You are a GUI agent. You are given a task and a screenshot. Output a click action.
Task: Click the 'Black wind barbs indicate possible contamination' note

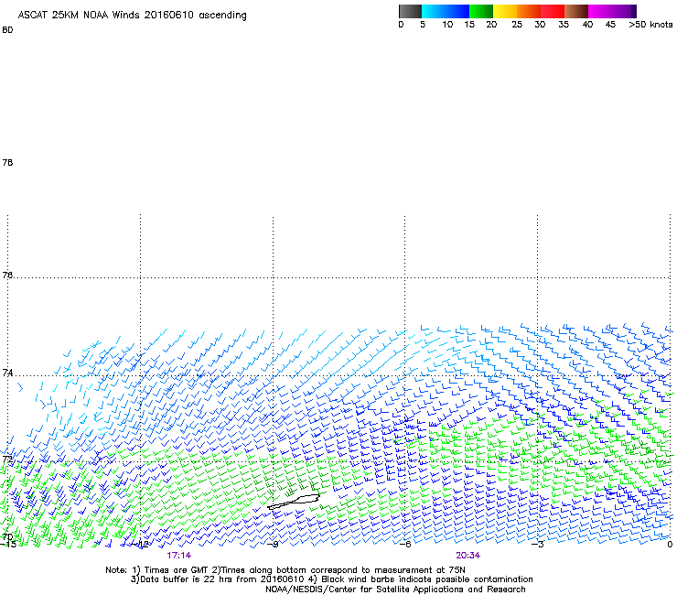427,579
